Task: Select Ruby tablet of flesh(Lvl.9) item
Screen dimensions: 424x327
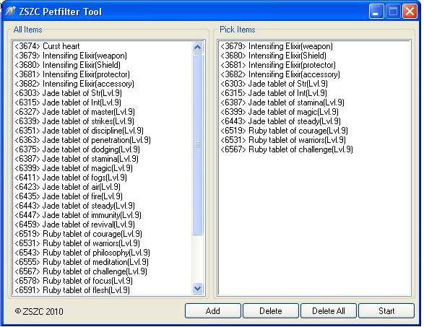Action: [72, 290]
